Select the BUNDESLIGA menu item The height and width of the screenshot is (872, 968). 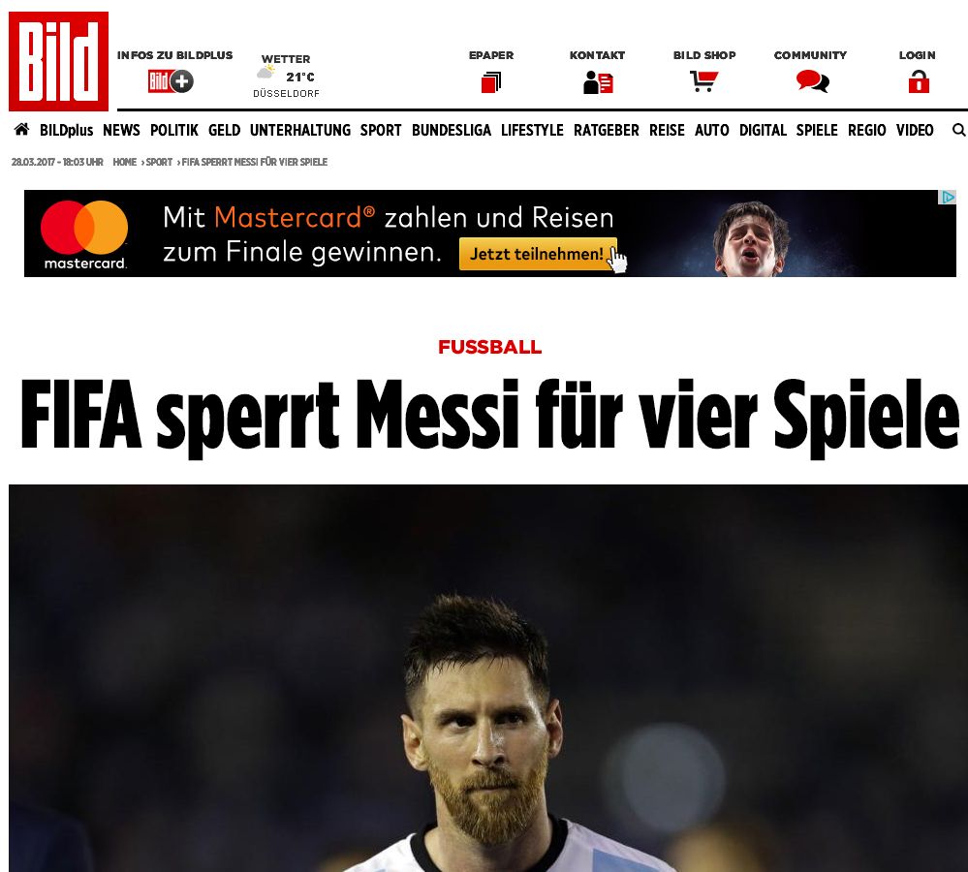[x=452, y=130]
